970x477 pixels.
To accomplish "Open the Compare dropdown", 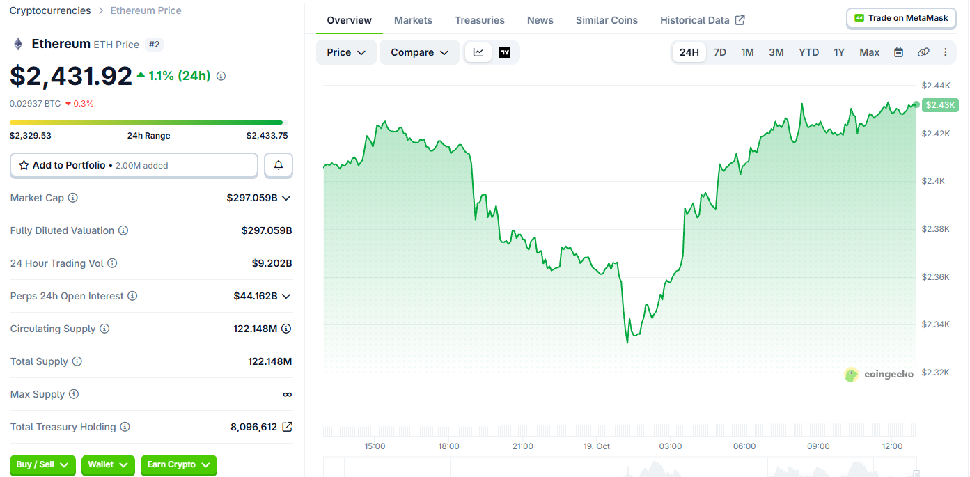I will (x=419, y=52).
